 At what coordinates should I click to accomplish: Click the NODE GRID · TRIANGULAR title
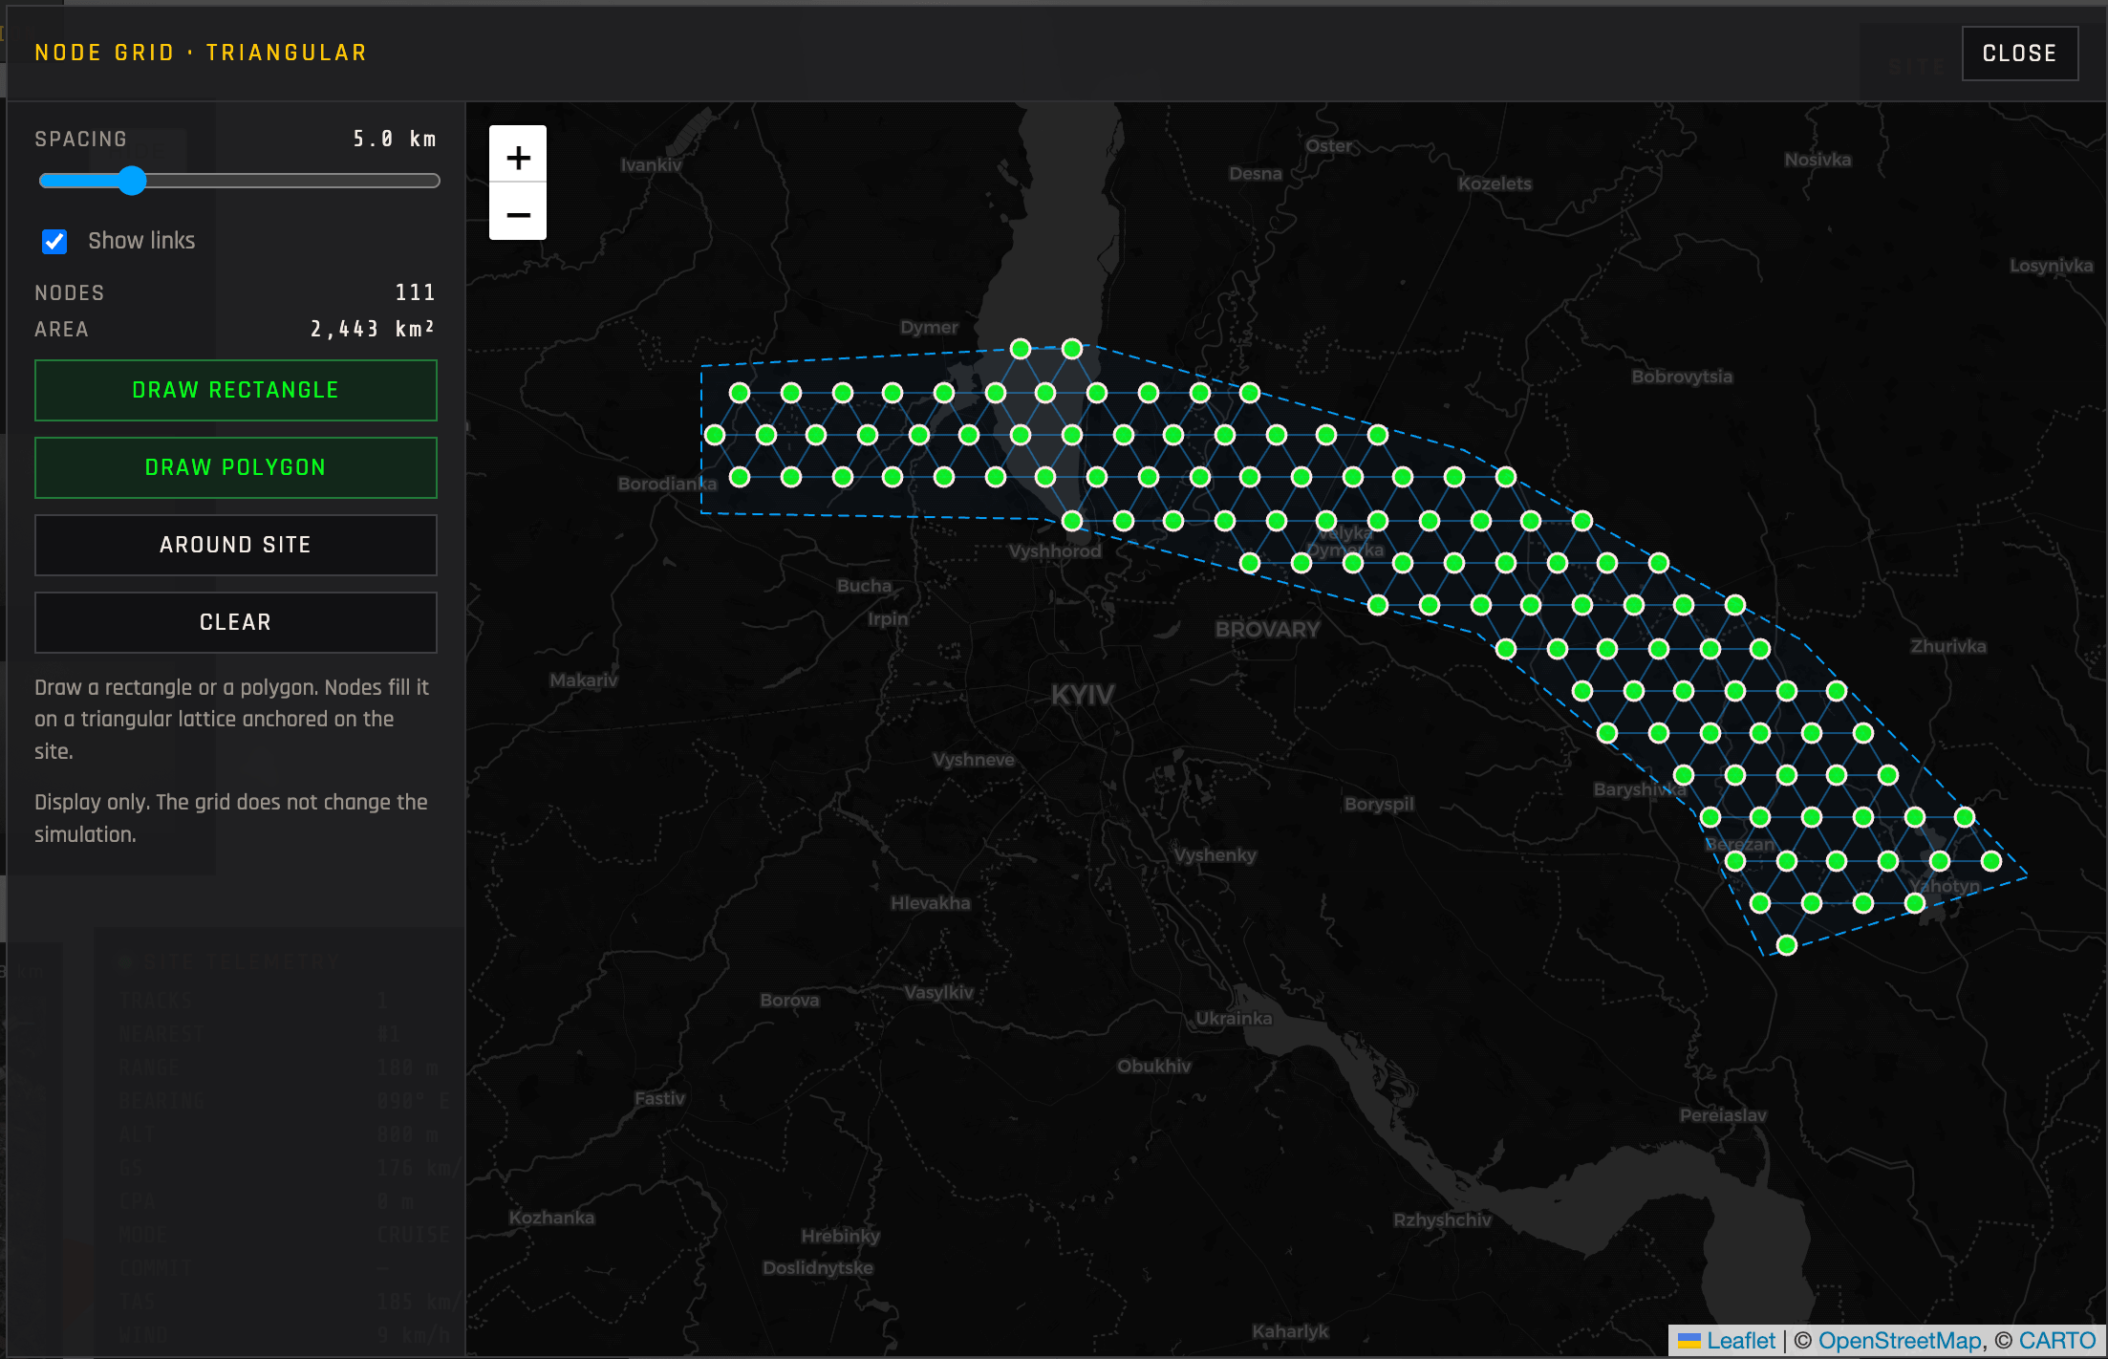[201, 53]
